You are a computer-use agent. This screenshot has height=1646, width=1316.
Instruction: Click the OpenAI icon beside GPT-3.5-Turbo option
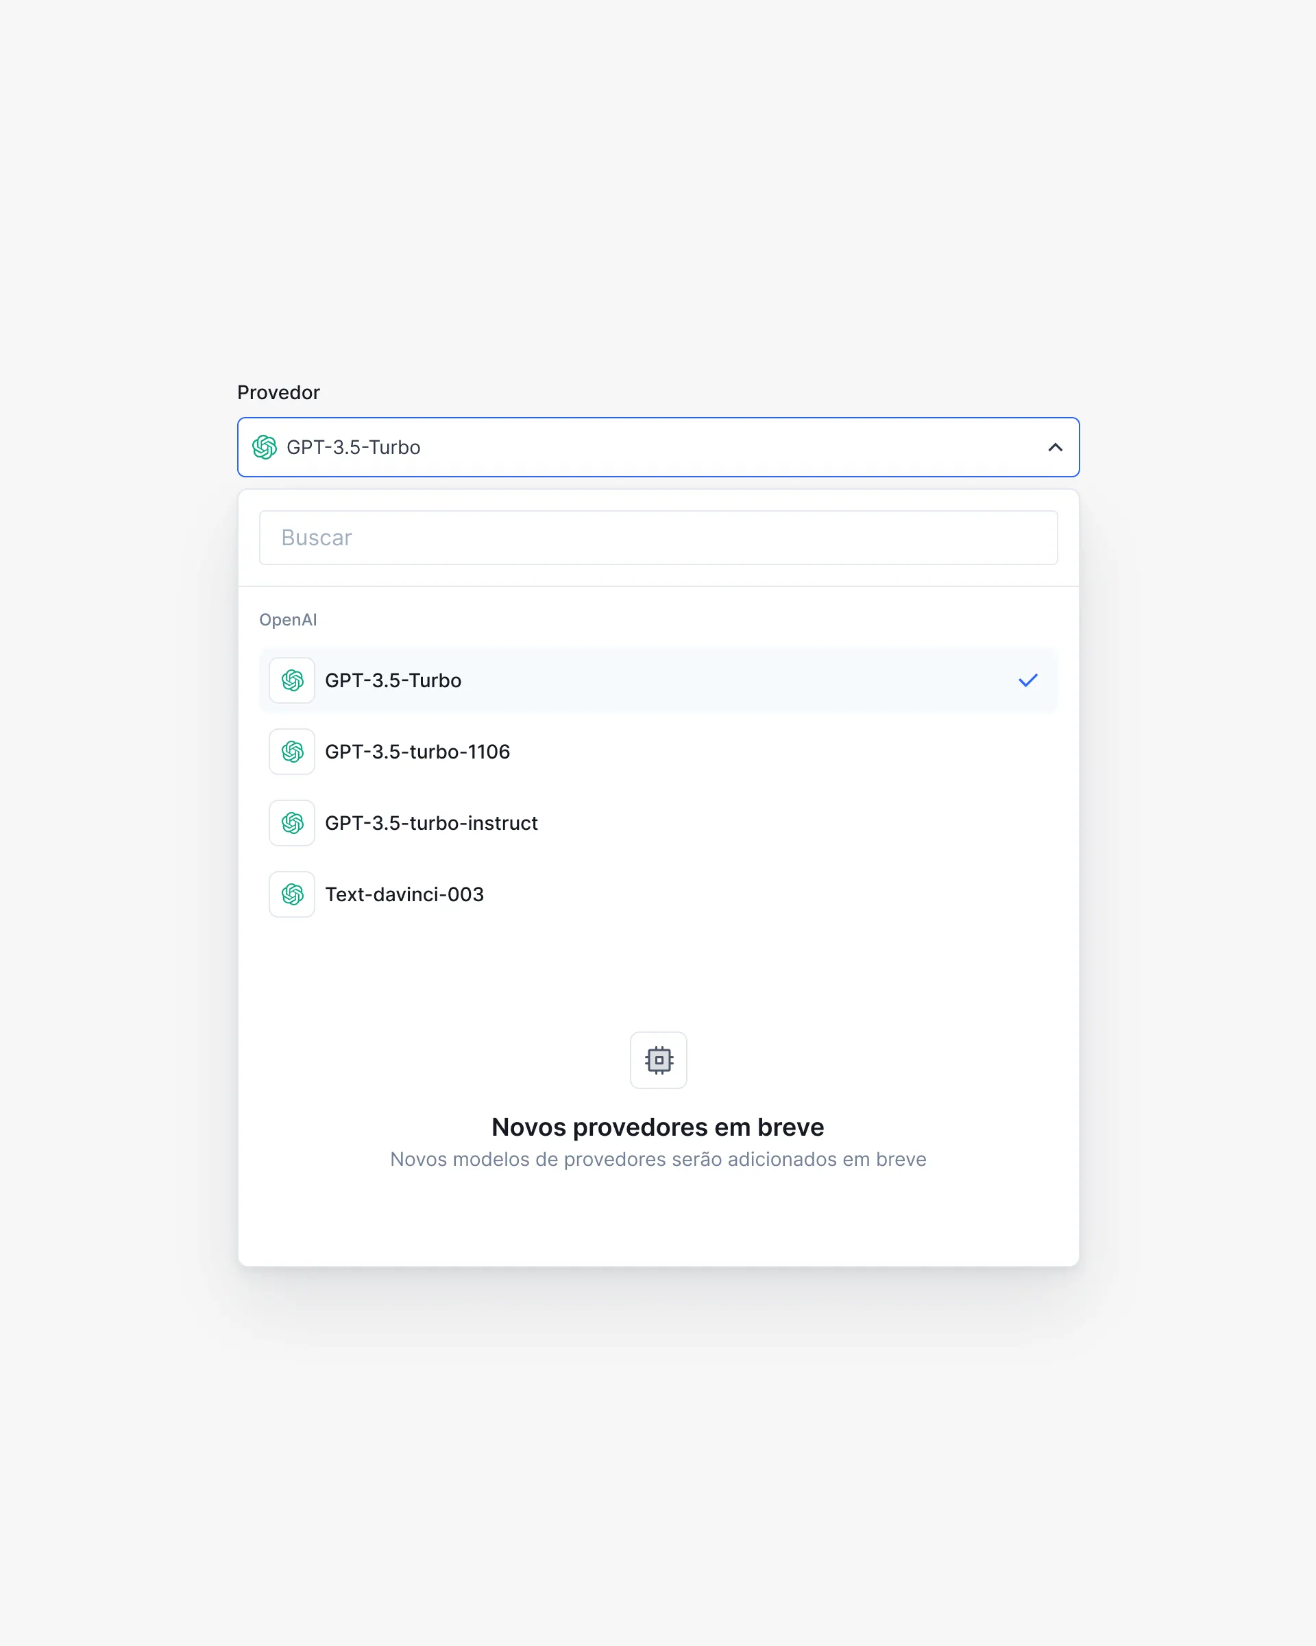[x=292, y=680]
